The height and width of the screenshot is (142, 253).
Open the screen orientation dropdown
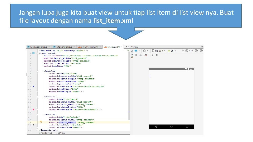click(x=145, y=51)
